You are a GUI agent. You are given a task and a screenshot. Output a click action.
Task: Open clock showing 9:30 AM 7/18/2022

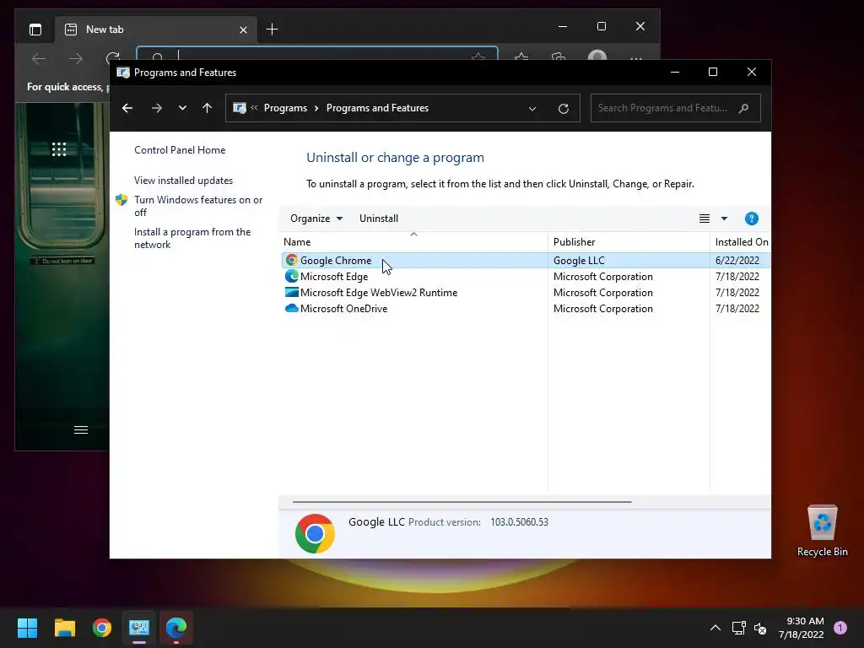[802, 628]
